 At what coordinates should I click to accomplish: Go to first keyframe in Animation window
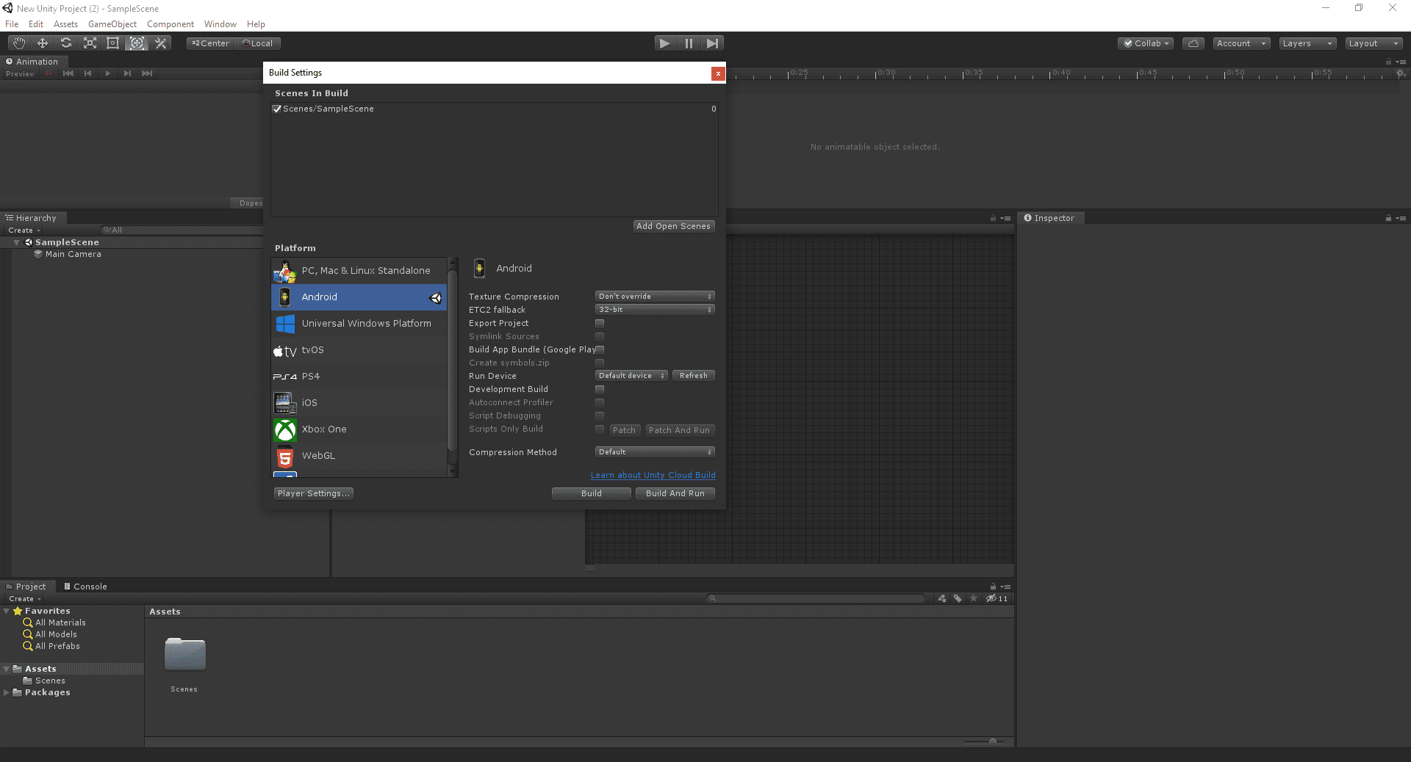tap(68, 73)
